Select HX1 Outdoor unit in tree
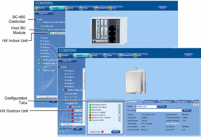This screenshot has height=137, width=201. [x=77, y=111]
